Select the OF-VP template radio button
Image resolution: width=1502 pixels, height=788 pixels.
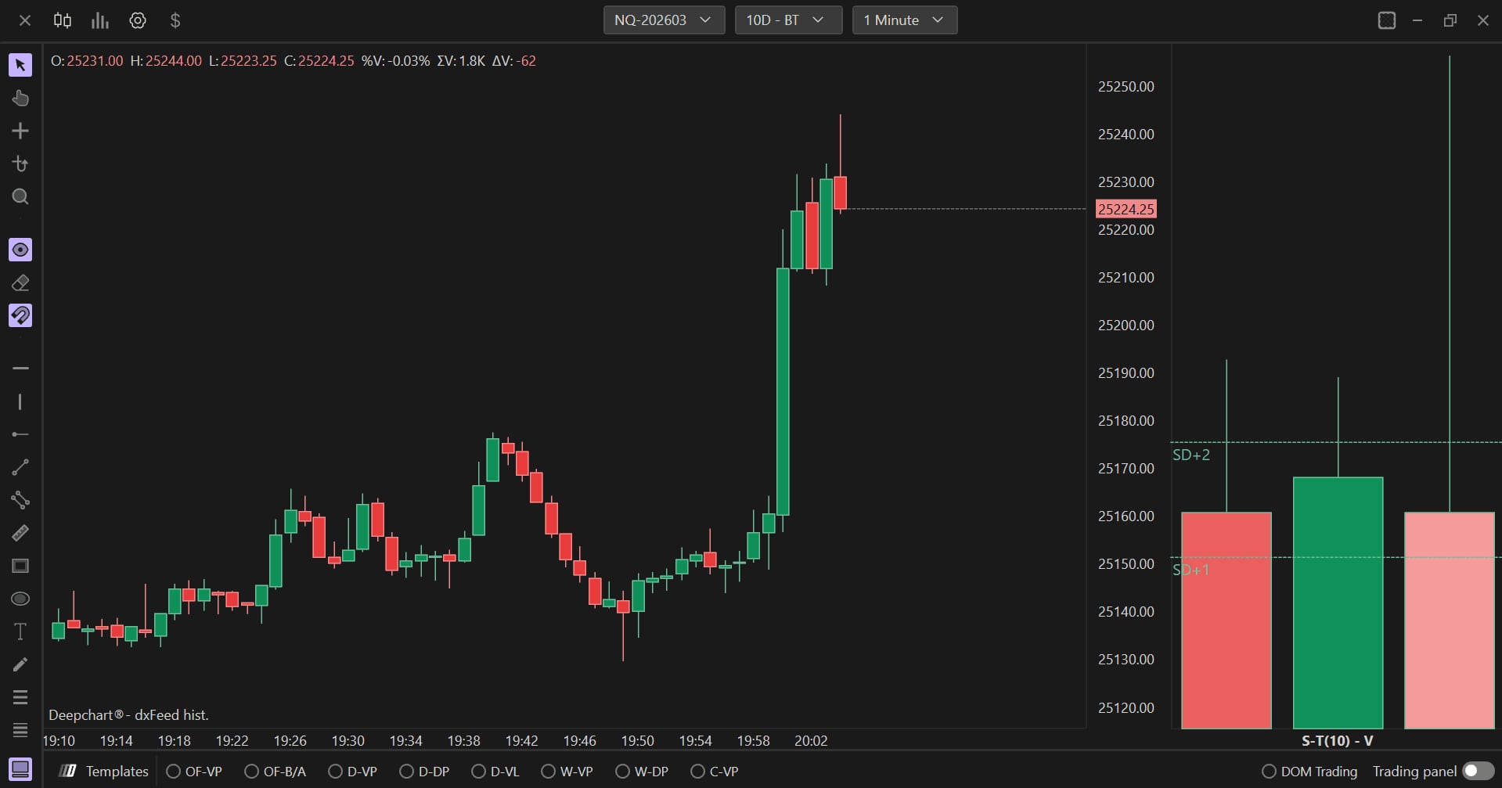pos(195,772)
